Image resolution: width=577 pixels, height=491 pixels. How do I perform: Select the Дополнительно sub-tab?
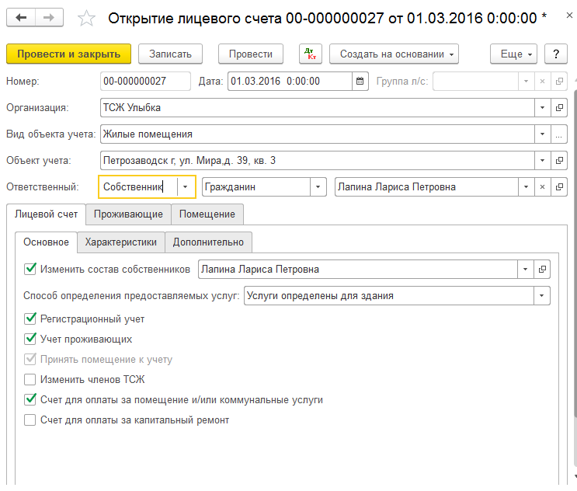(x=208, y=242)
